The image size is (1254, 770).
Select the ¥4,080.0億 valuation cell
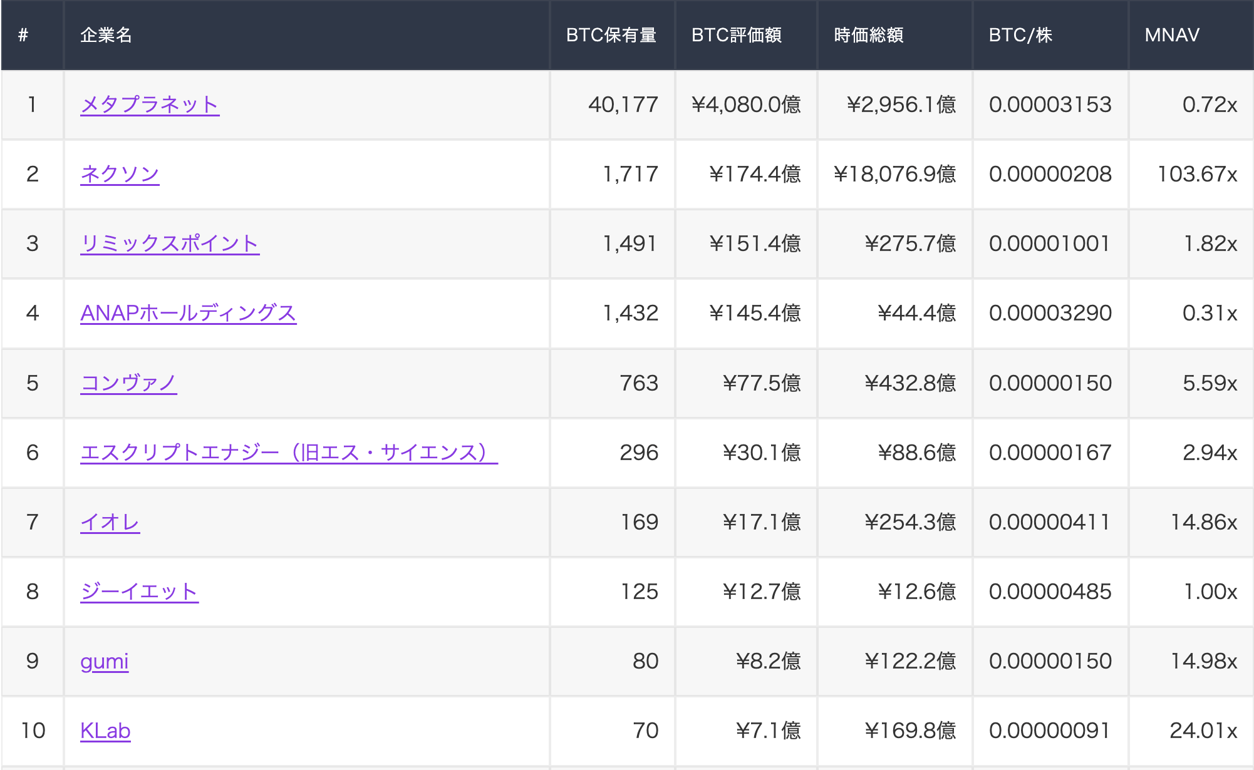[746, 105]
